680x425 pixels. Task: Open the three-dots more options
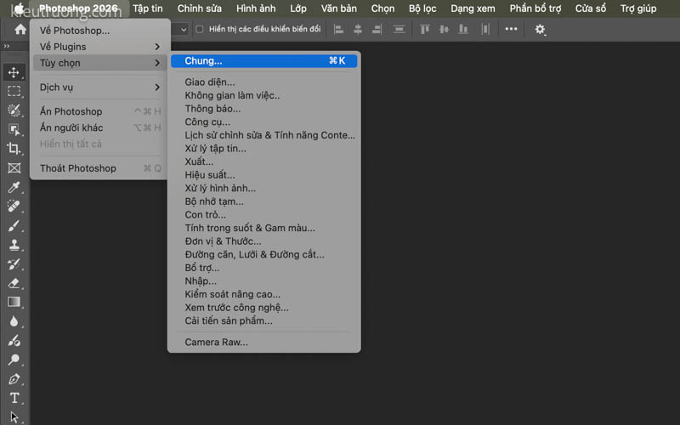(x=511, y=29)
